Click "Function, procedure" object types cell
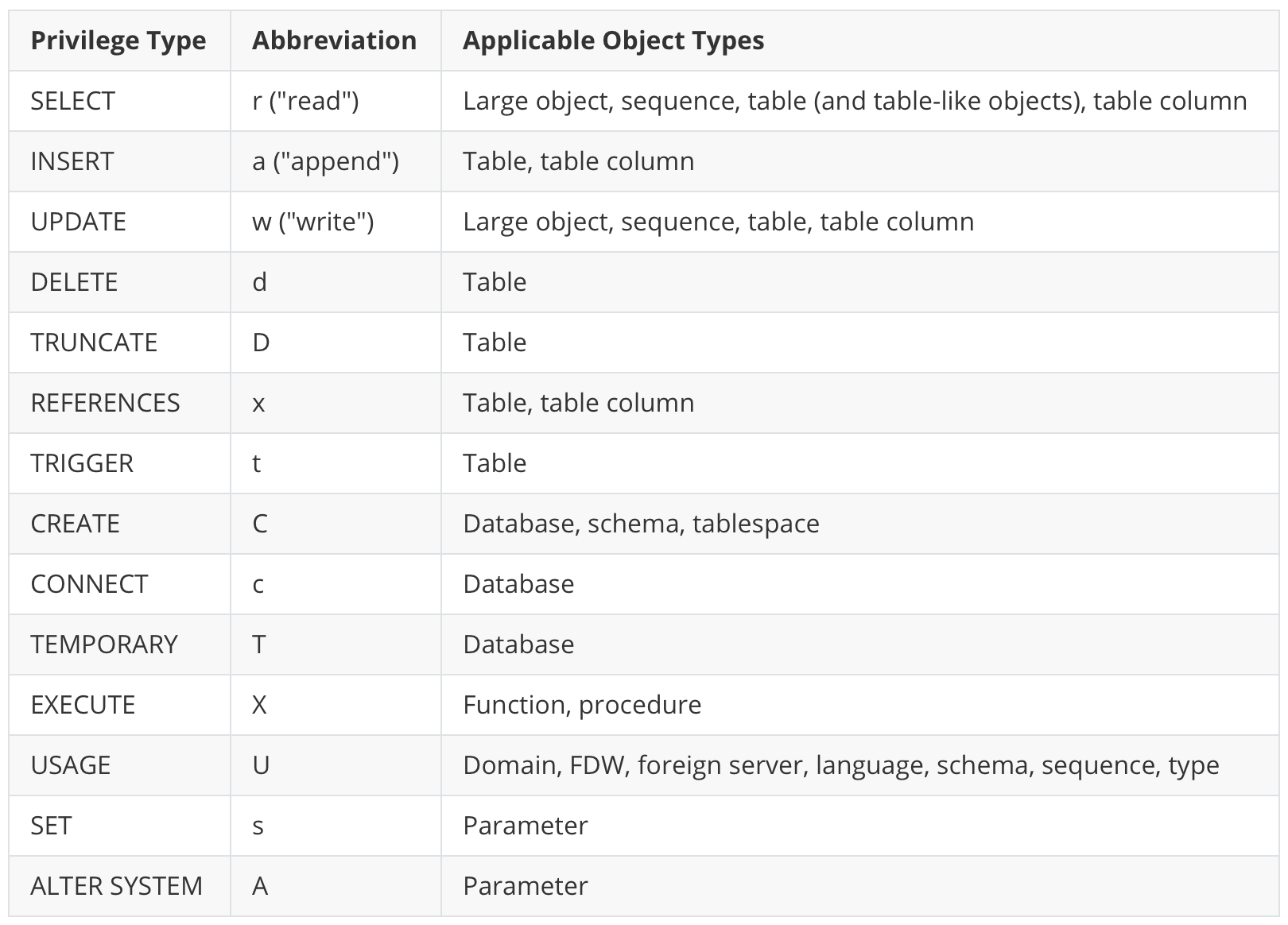Screen dimensions: 1288x925 click(582, 705)
